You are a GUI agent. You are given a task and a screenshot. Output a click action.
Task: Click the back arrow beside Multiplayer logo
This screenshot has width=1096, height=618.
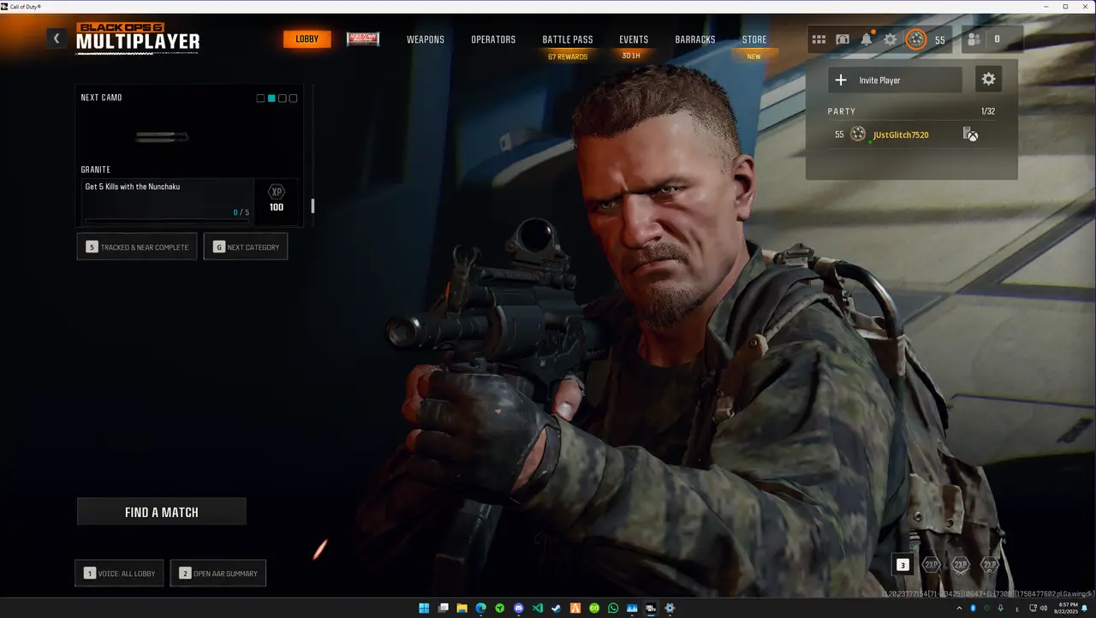click(57, 38)
